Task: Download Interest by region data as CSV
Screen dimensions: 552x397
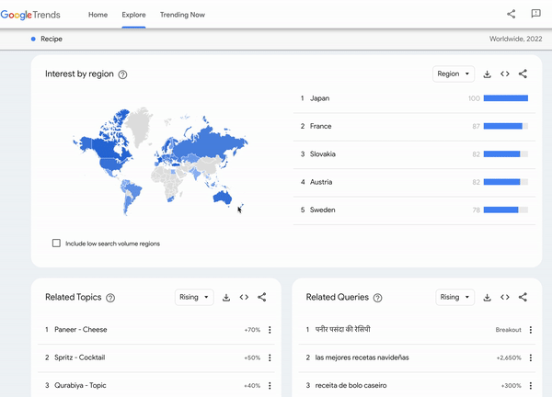Action: [487, 74]
